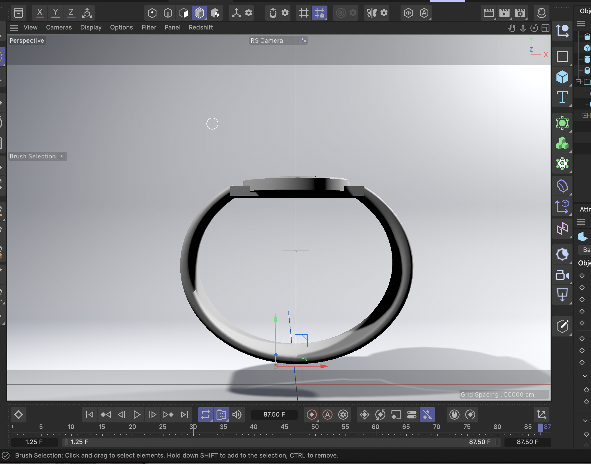The image size is (591, 464).
Task: Select the green Volume Builder icon
Action: coord(562,143)
